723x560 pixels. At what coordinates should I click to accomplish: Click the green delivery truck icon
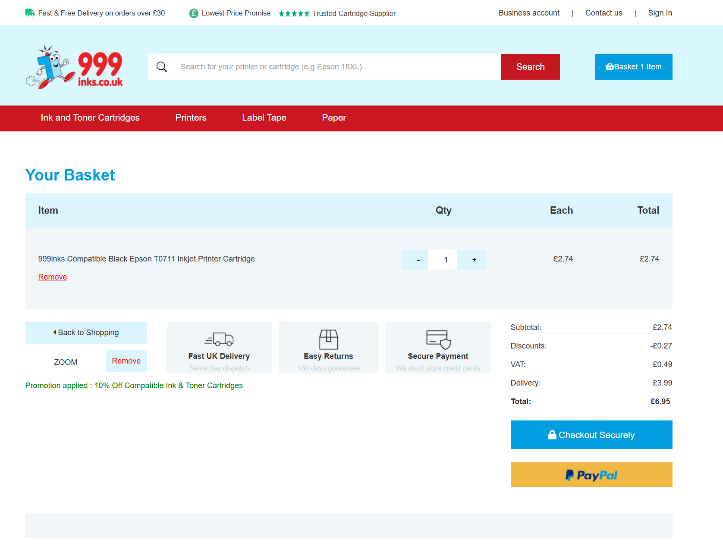(30, 12)
